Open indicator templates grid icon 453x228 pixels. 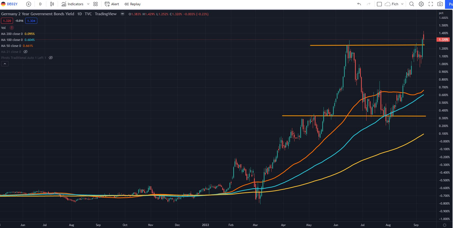coord(95,4)
